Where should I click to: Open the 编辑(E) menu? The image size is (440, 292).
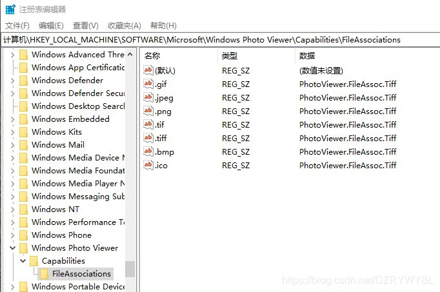[x=51, y=26]
